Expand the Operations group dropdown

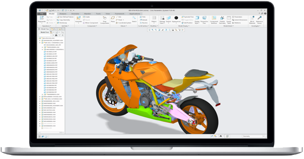coord(47,26)
